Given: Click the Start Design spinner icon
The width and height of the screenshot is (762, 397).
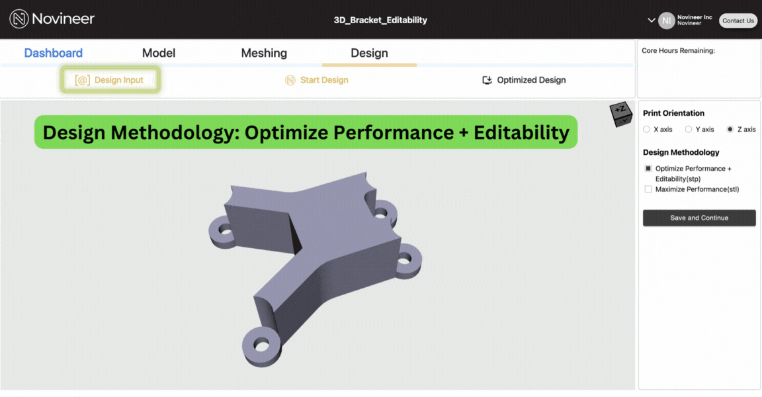Looking at the screenshot, I should pyautogui.click(x=289, y=79).
